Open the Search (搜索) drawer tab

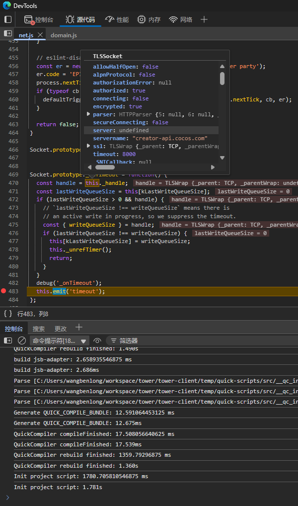[x=39, y=329]
